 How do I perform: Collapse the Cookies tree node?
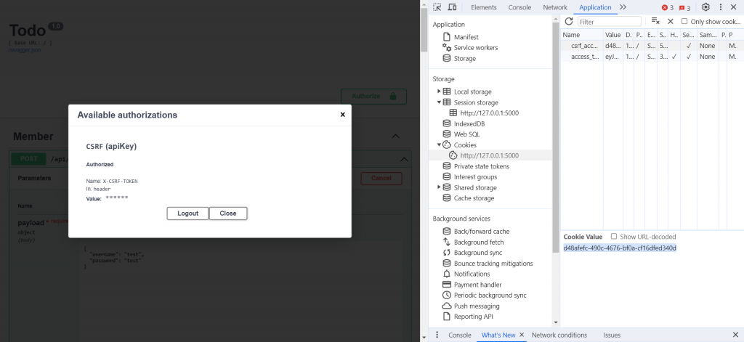click(x=439, y=144)
